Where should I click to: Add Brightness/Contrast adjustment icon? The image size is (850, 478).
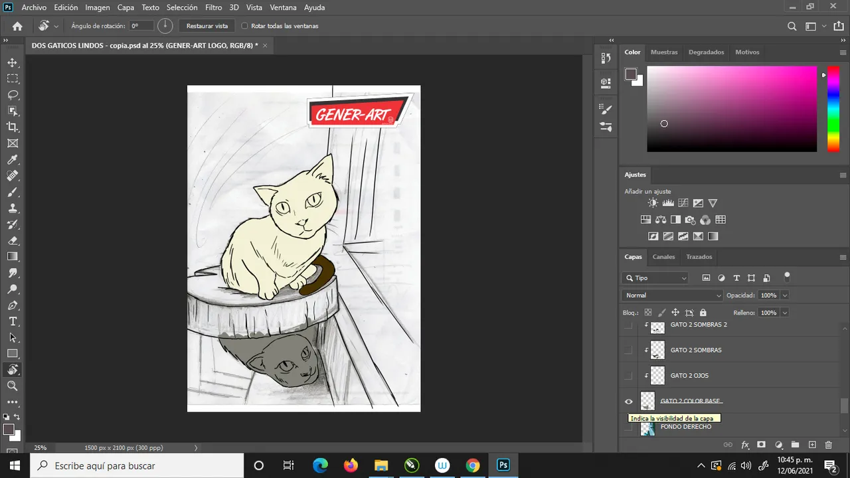click(653, 203)
